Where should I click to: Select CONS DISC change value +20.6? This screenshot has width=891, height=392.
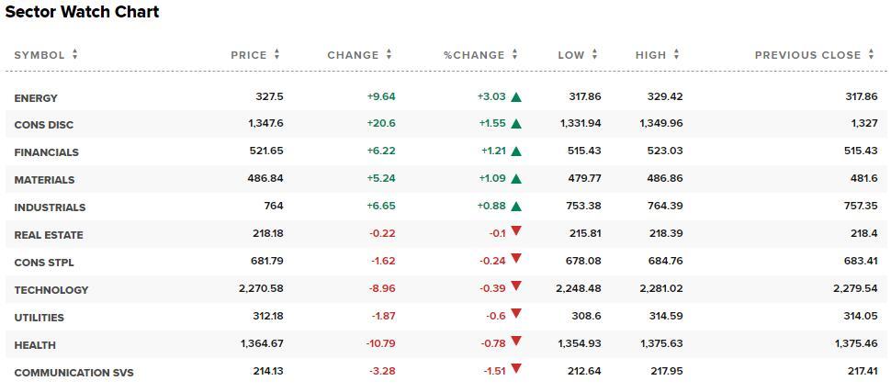tap(381, 123)
